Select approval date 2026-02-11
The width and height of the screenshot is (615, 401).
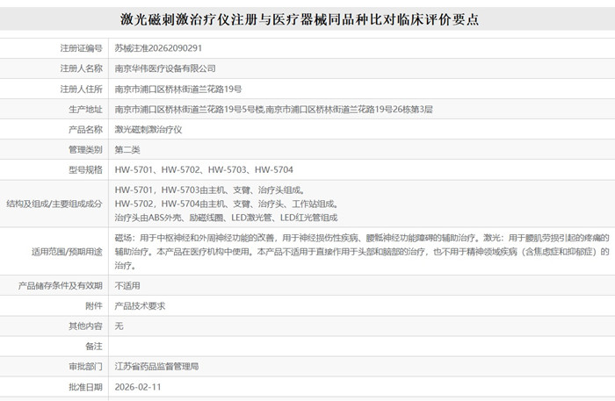[138, 387]
